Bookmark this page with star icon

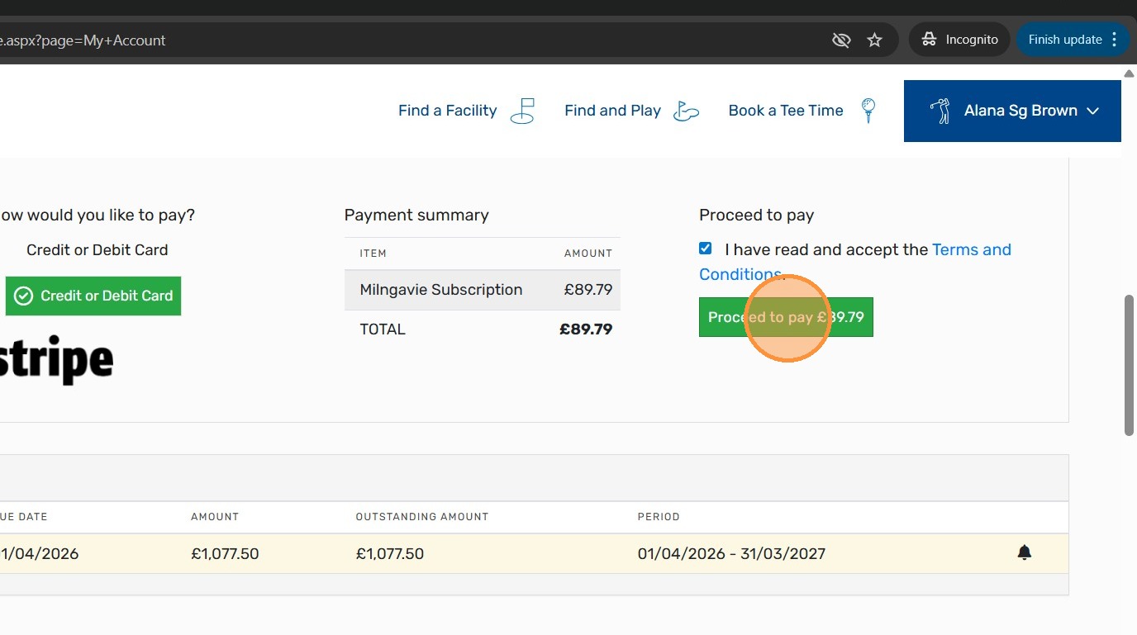[x=874, y=40]
